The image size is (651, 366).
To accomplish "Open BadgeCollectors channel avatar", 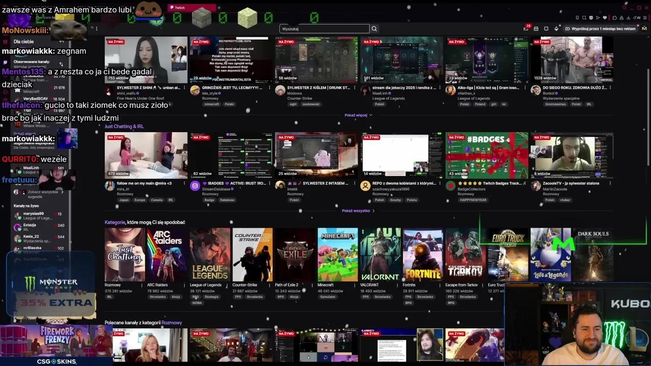I will click(450, 186).
